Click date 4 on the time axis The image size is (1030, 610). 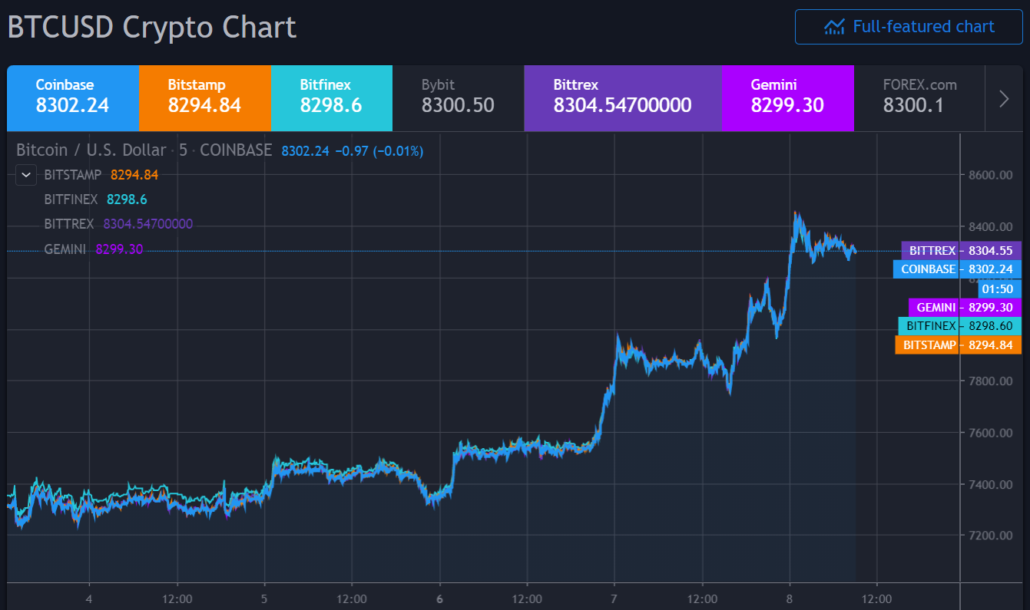[x=89, y=599]
